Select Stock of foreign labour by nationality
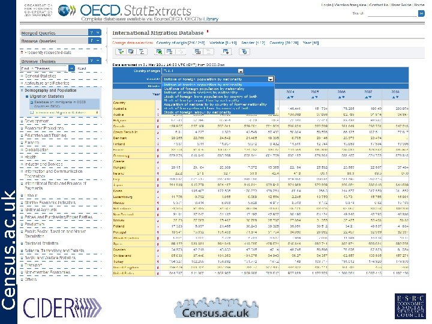The width and height of the screenshot is (432, 324). point(197,112)
